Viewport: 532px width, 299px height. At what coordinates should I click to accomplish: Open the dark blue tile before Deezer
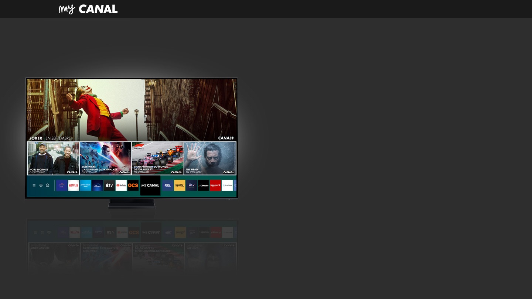coord(191,185)
